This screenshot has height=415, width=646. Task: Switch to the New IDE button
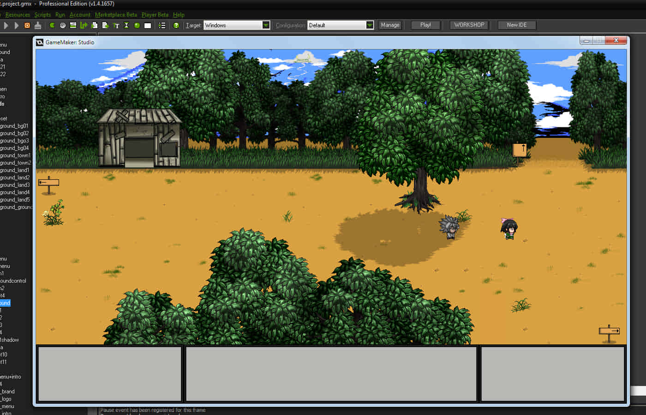tap(517, 25)
